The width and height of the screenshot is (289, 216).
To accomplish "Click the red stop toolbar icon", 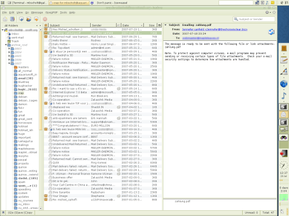I will 45,19.
